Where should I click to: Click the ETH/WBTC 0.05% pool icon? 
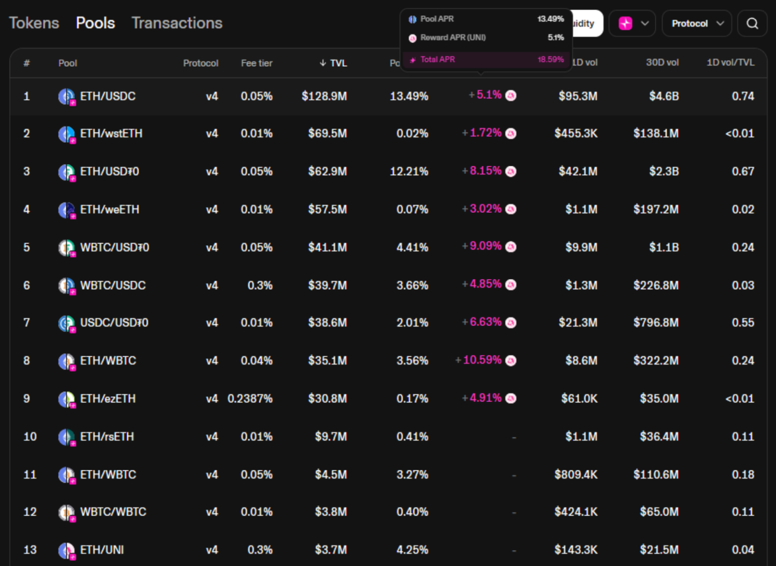coord(67,475)
